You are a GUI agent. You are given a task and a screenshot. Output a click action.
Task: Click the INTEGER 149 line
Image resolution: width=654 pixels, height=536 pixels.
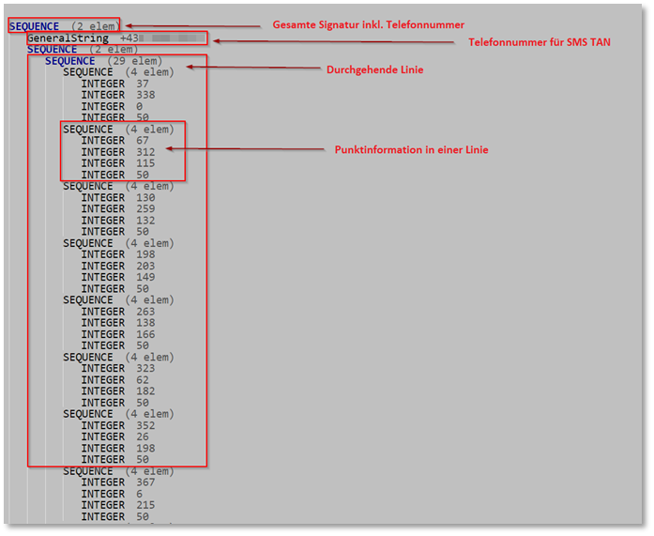click(x=117, y=277)
